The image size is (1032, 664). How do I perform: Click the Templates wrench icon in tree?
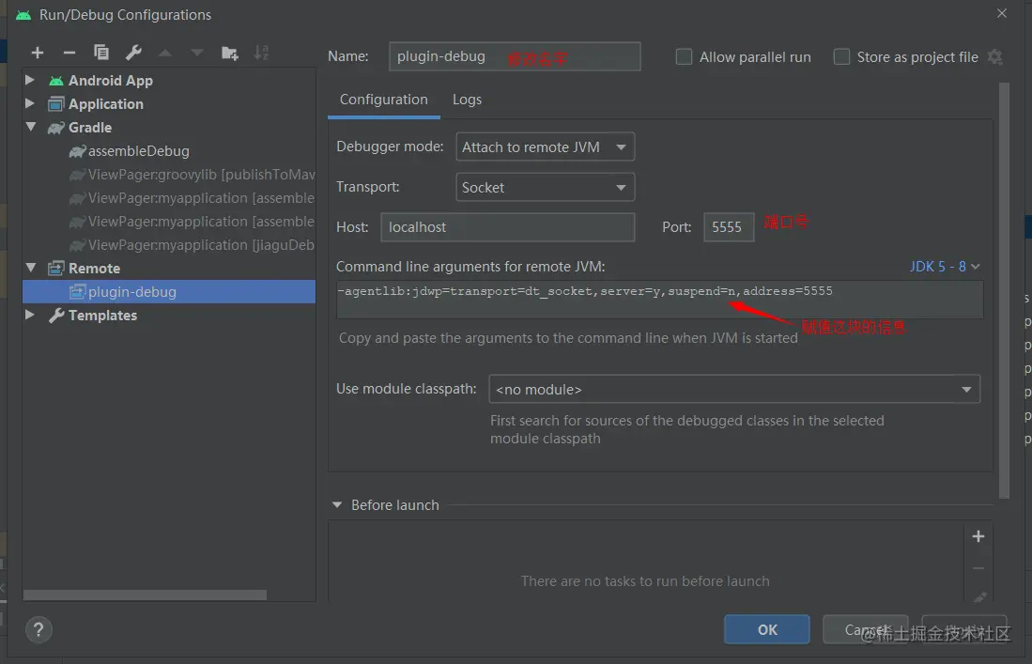coord(56,316)
